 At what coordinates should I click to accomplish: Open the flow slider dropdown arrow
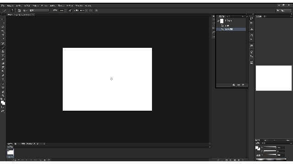point(87,10)
